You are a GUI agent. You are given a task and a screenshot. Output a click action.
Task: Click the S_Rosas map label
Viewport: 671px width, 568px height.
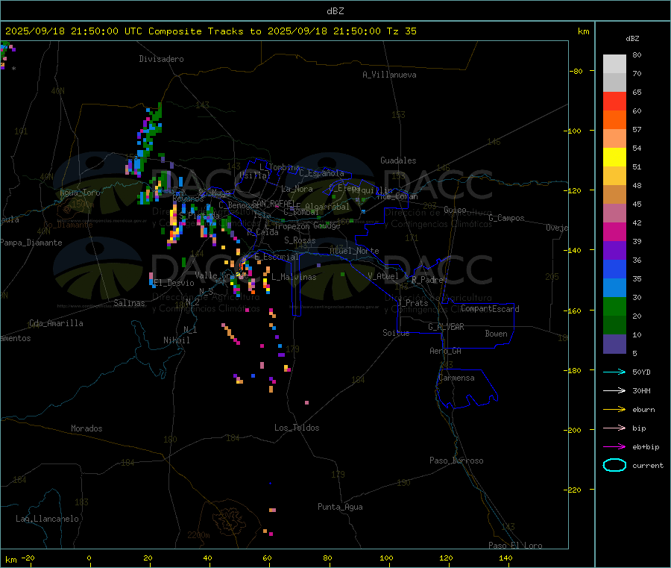click(300, 240)
